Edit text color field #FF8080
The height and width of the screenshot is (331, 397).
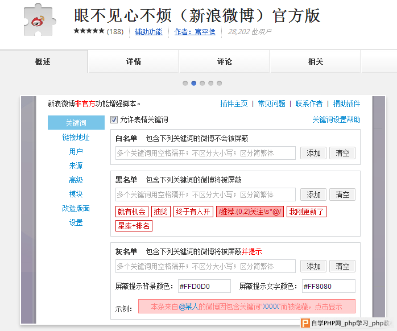(329, 286)
